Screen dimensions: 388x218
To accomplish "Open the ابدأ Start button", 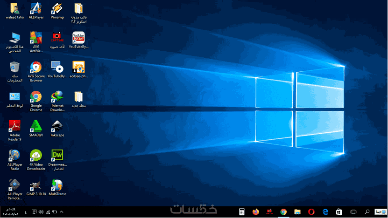I will pyautogui.click(x=381, y=212).
